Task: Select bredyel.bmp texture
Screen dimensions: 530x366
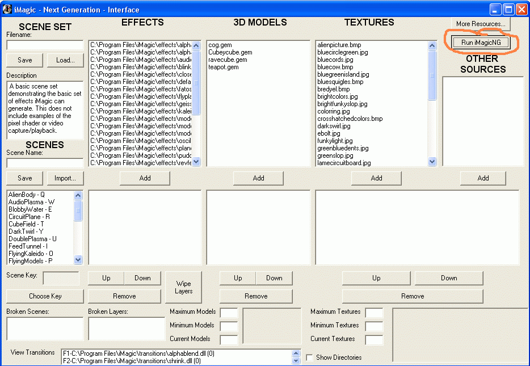Action: tap(333, 90)
